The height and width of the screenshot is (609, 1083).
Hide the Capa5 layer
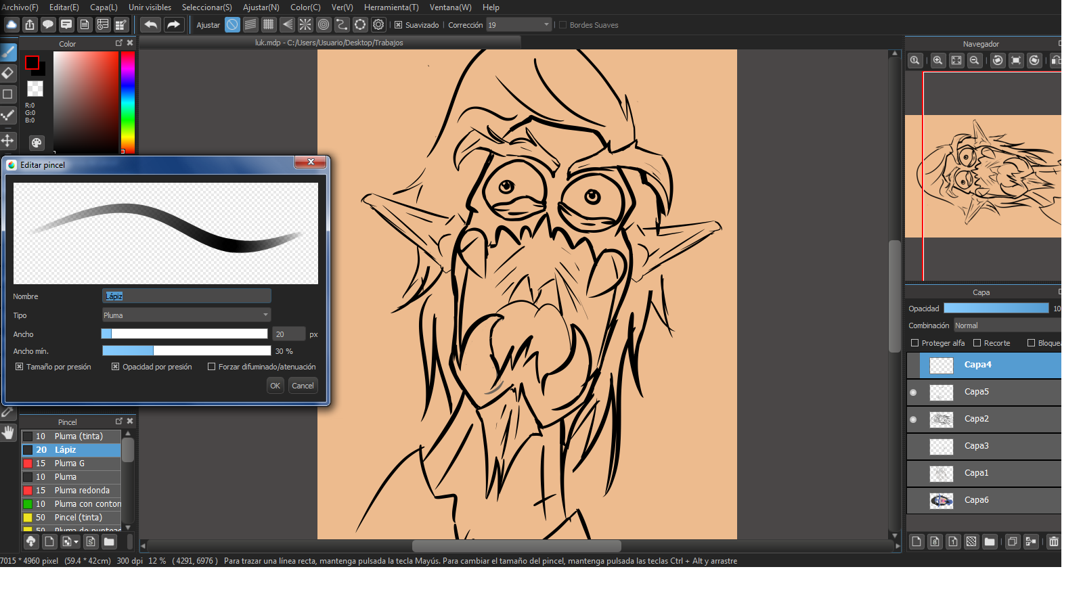913,392
